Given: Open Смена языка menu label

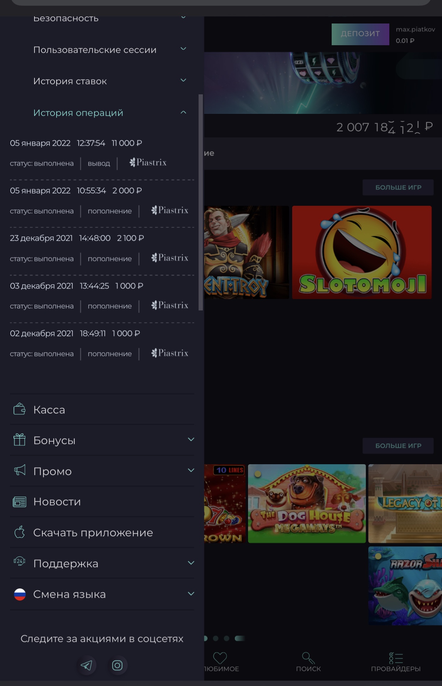Looking at the screenshot, I should click(69, 594).
